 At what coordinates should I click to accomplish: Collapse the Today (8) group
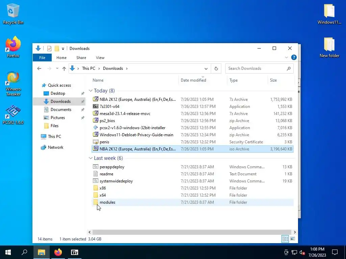91,91
